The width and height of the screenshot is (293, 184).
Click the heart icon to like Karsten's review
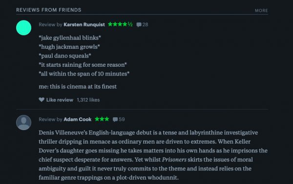coord(42,100)
